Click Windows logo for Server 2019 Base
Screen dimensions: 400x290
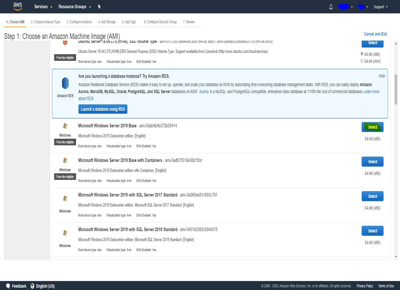(65, 126)
